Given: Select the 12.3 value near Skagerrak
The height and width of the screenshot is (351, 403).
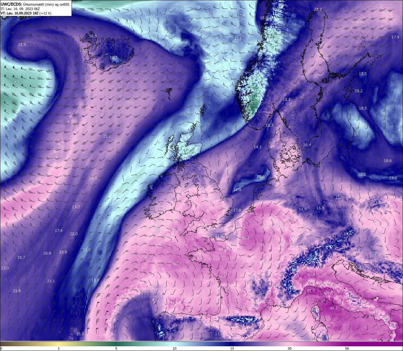Looking at the screenshot, I should (x=269, y=125).
